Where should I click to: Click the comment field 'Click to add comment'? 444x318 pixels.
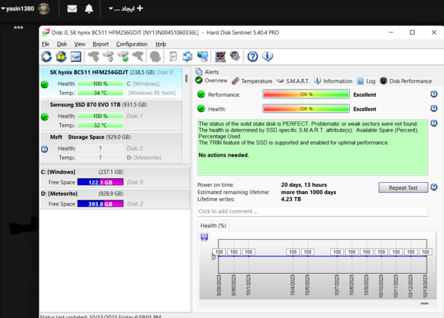313,211
